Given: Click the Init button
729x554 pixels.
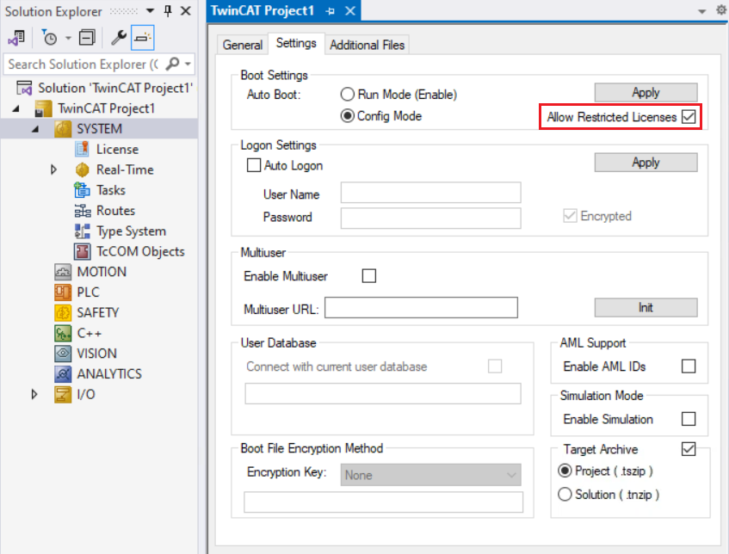Looking at the screenshot, I should [x=646, y=307].
